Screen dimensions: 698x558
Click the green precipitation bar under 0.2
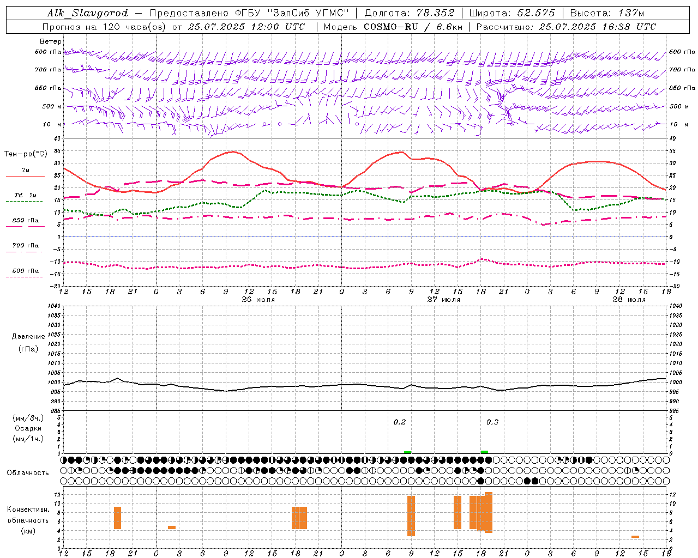[x=408, y=452]
